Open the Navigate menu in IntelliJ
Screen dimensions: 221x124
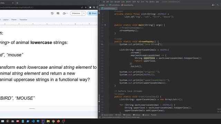117,2
